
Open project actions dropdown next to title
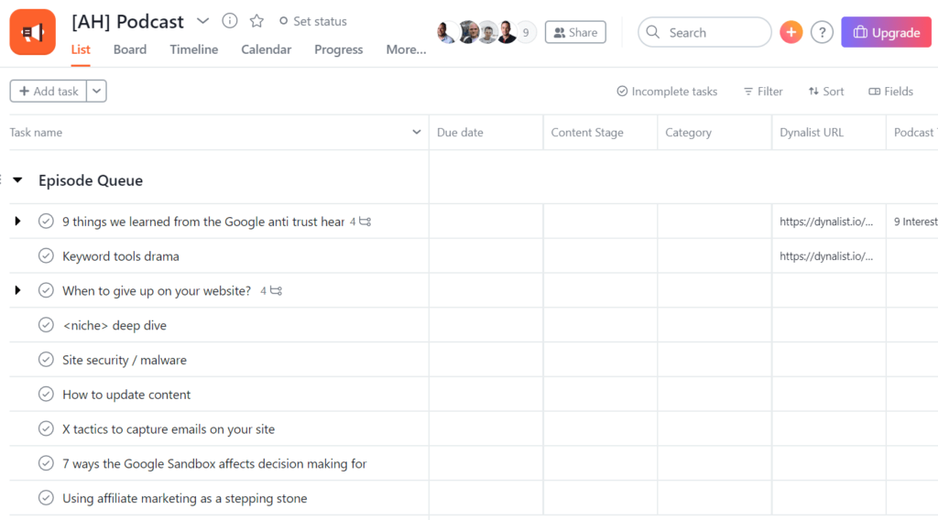coord(202,22)
